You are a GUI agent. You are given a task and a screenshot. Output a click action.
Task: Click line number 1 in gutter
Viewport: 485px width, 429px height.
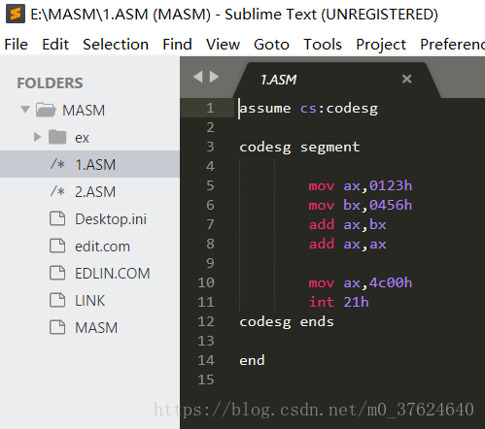210,108
